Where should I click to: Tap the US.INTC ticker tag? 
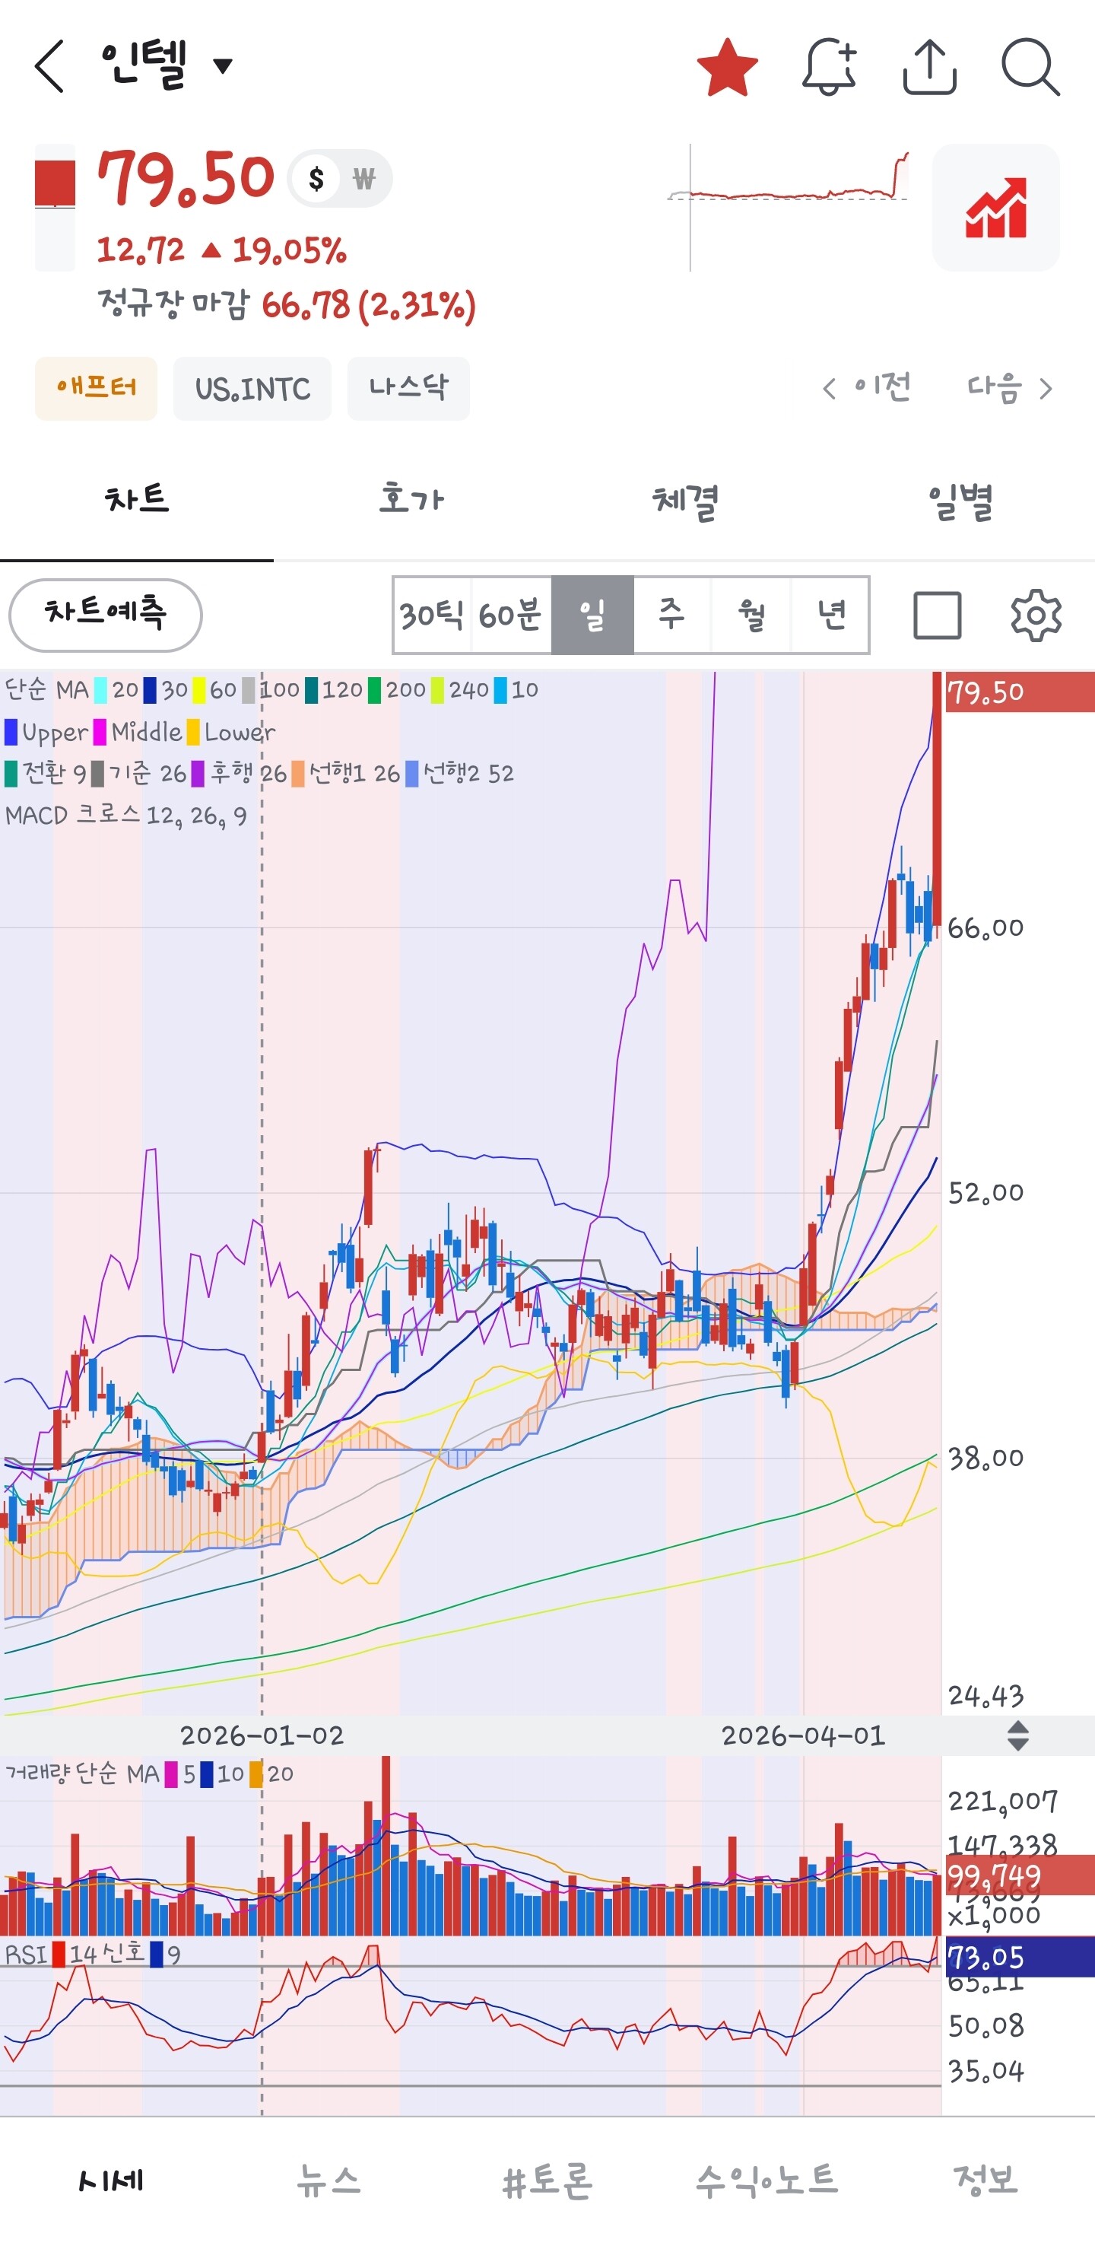[x=252, y=389]
